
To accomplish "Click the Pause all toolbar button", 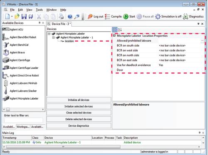I will coord(145,17).
